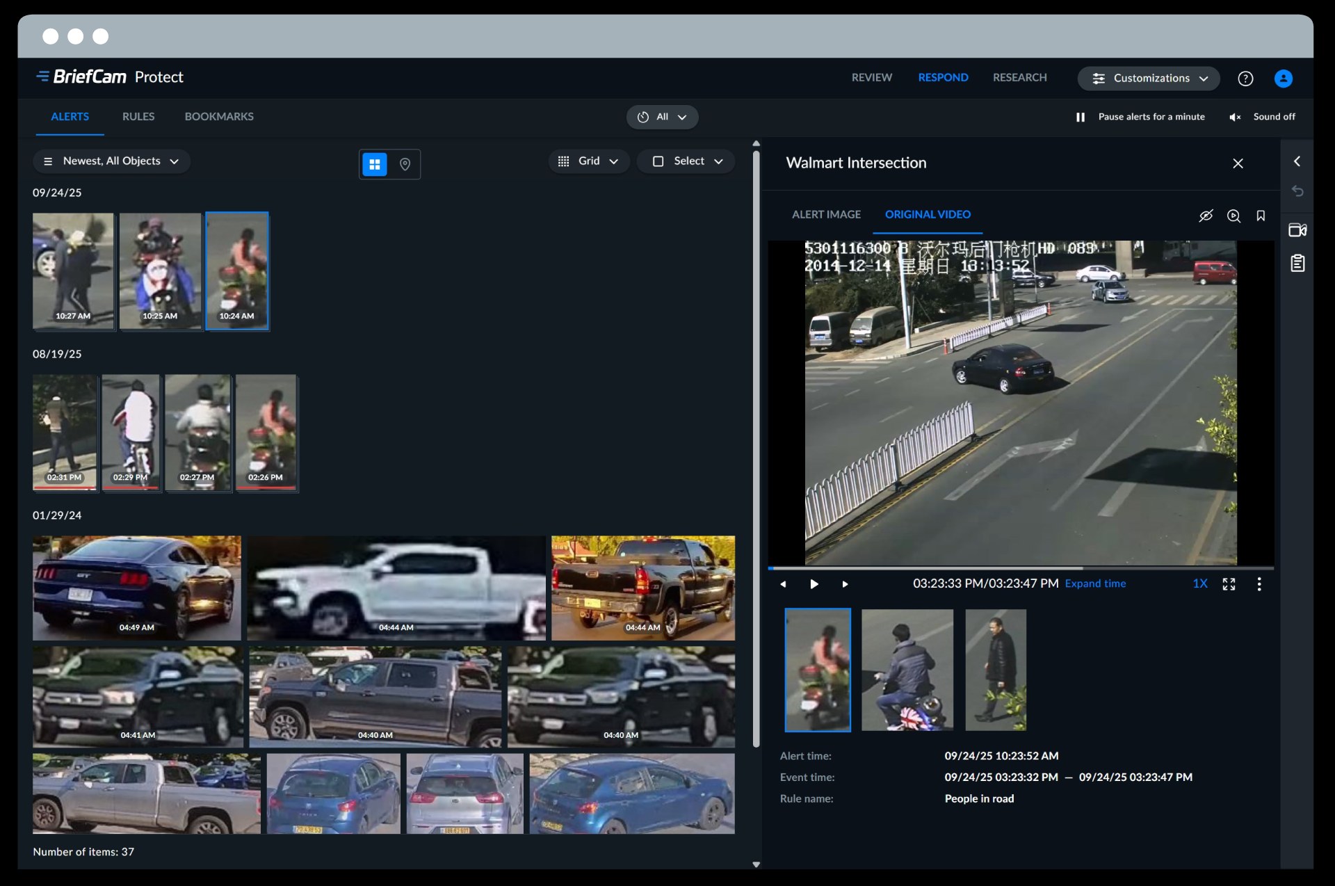Open the Select checkbox dropdown
Image resolution: width=1335 pixels, height=886 pixels.
[687, 161]
